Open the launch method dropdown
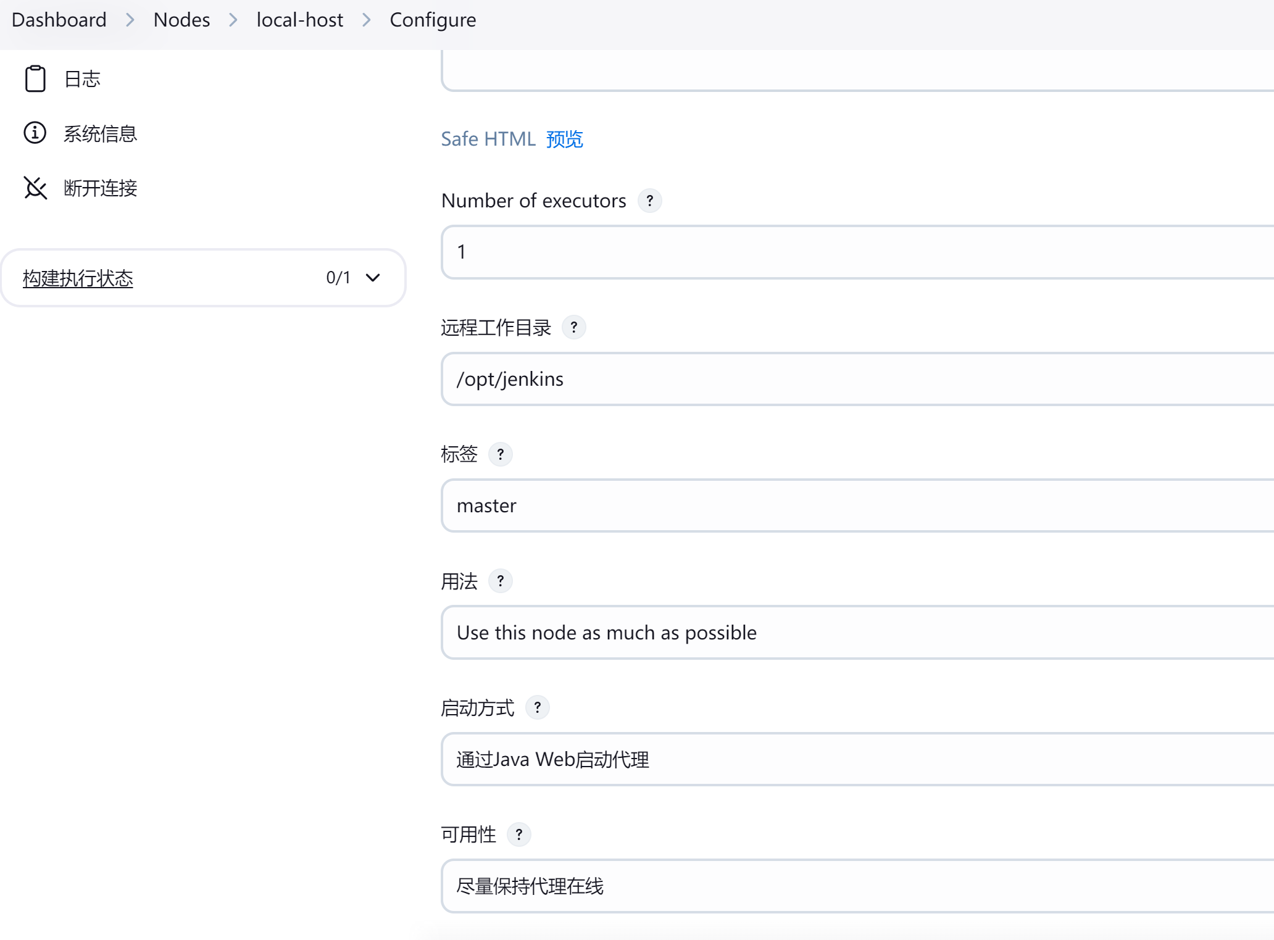Viewport: 1274px width, 940px height. click(858, 759)
